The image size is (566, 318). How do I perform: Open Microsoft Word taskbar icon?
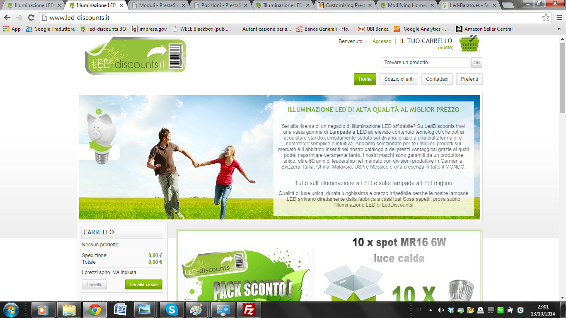(x=120, y=310)
